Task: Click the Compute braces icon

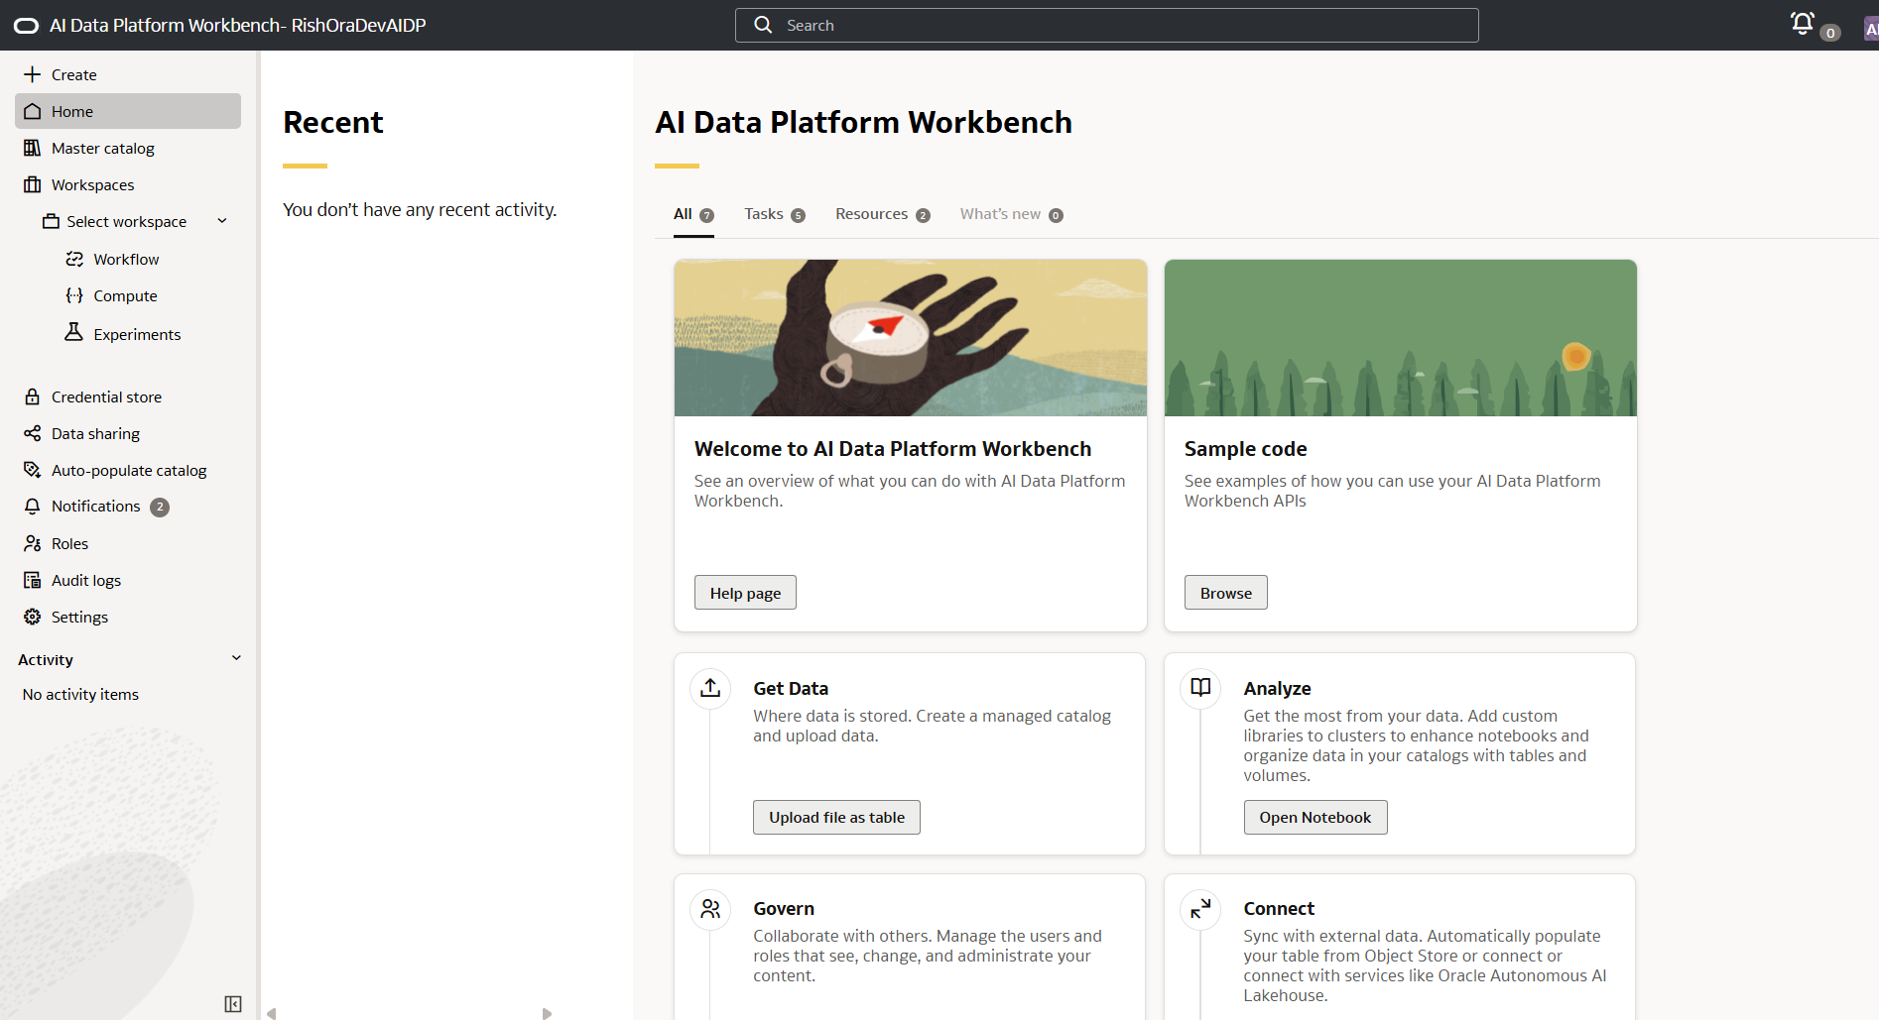Action: 74,295
